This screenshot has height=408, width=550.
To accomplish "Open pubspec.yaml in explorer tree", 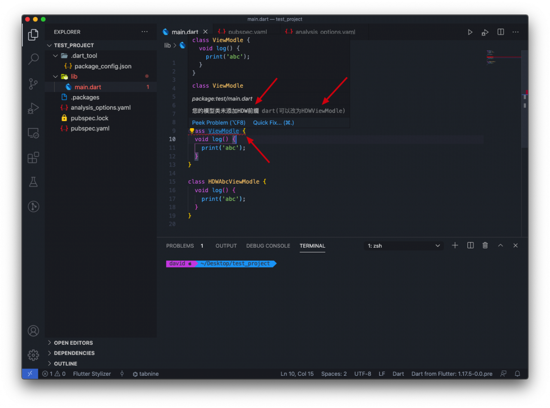I will pos(90,129).
